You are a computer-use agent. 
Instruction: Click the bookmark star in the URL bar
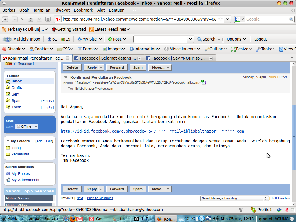[220, 19]
